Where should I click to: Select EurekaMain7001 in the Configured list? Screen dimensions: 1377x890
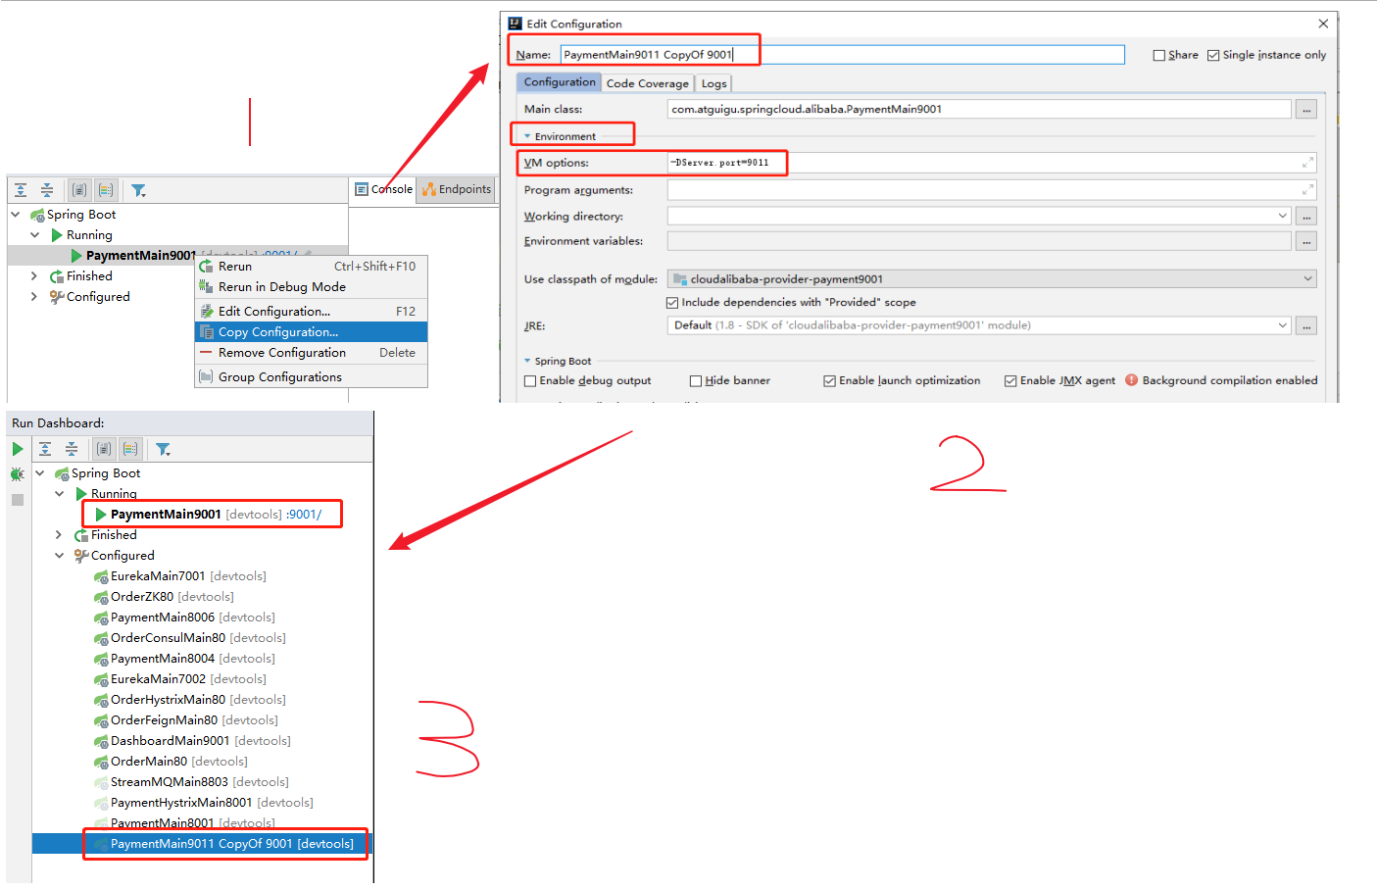[x=158, y=576]
